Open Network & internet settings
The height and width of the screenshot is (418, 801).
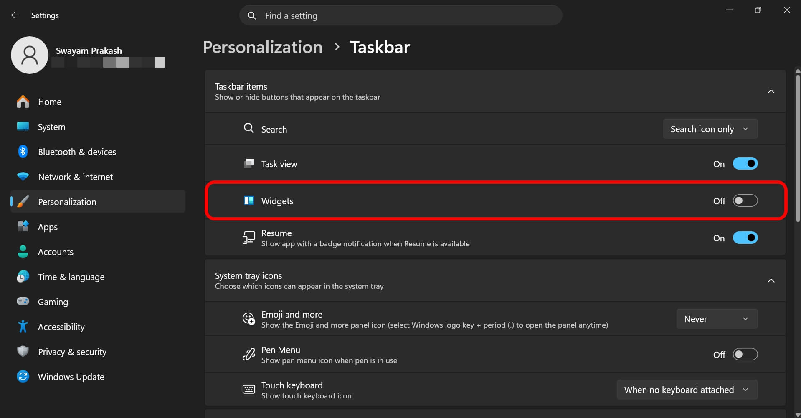[x=98, y=177]
